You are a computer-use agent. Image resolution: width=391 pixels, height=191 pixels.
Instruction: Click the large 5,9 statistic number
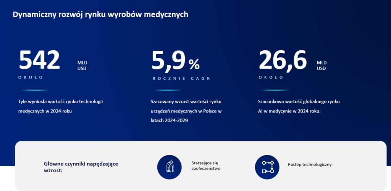coord(168,60)
